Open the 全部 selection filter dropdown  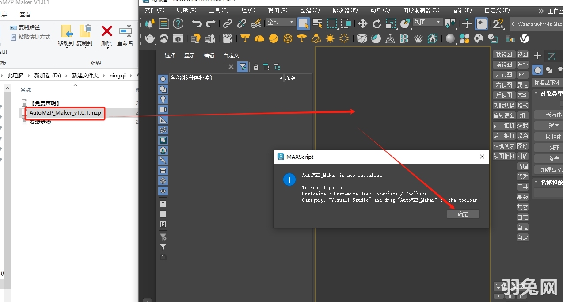(x=292, y=22)
